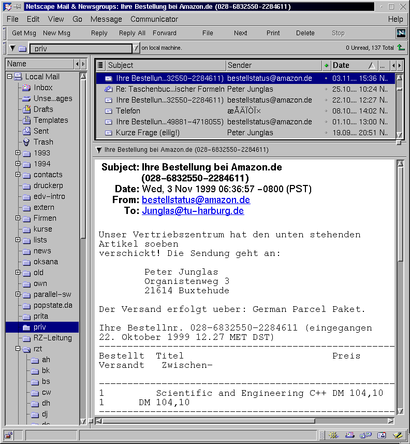Toggle read status of Peter Junglas Taschenbuc message
Image resolution: width=410 pixels, height=444 pixels.
326,89
